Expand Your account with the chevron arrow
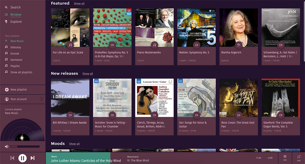Image resolution: width=305 pixels, height=164 pixels. pyautogui.click(x=41, y=99)
